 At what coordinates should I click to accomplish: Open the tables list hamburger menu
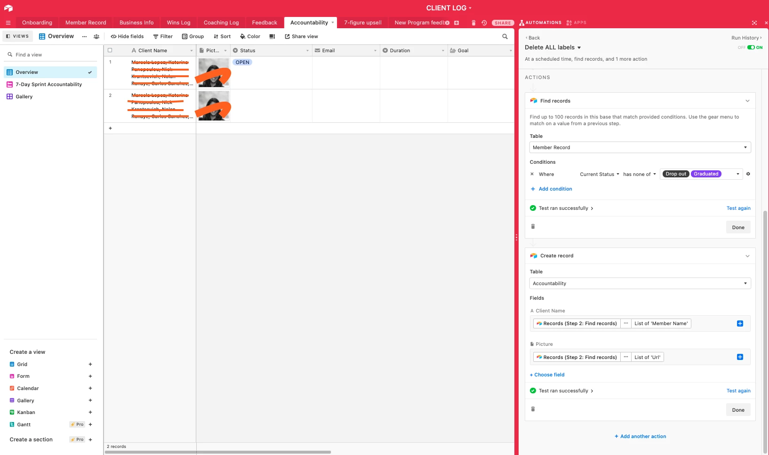(x=8, y=23)
